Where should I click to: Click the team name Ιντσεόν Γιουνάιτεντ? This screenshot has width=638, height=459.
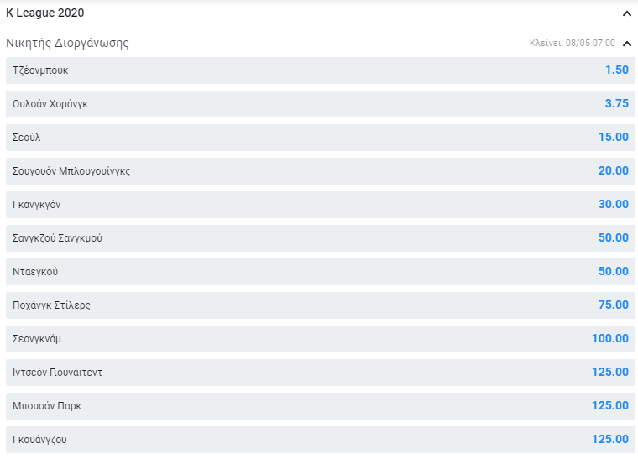[57, 373]
